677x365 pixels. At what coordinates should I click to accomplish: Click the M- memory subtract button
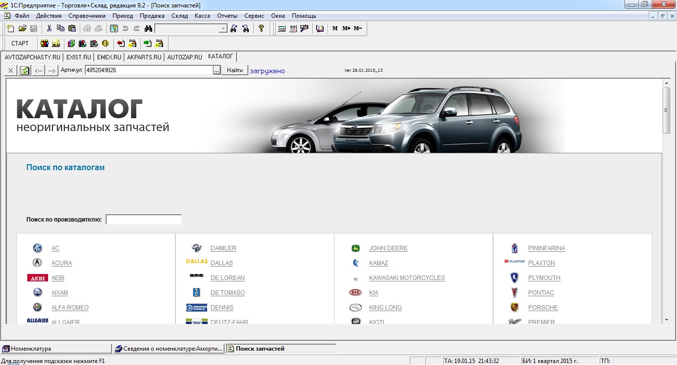(x=358, y=29)
